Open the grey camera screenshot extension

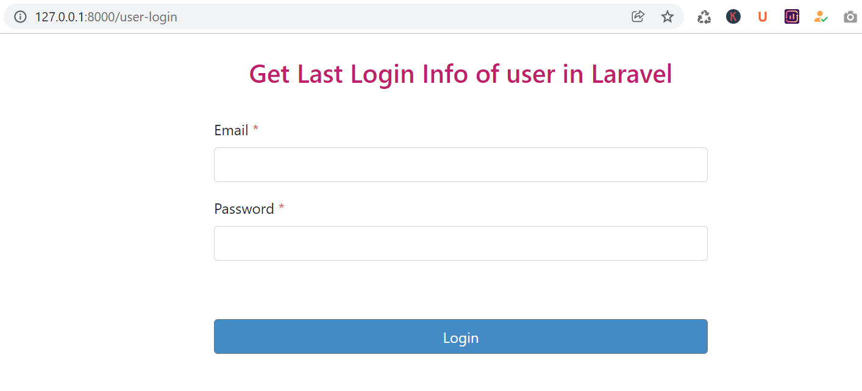(850, 17)
